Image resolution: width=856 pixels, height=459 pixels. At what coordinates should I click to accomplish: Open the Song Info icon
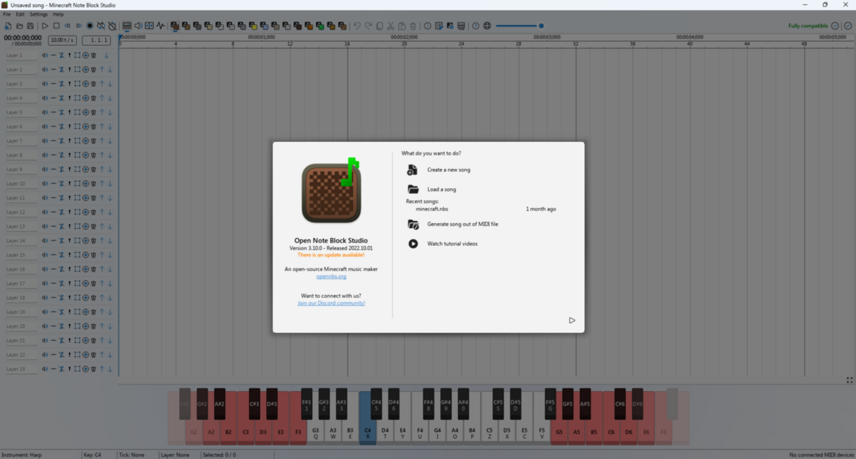click(x=428, y=26)
